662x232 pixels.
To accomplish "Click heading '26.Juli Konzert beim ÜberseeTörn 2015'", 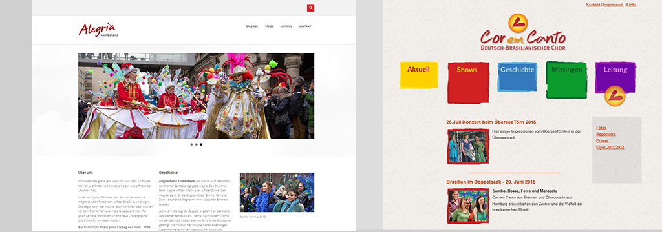I will [491, 122].
